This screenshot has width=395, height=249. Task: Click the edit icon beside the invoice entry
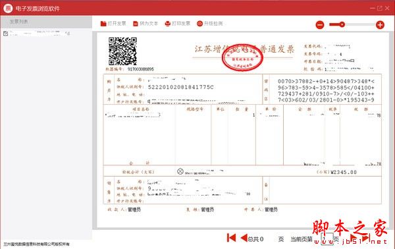point(5,34)
